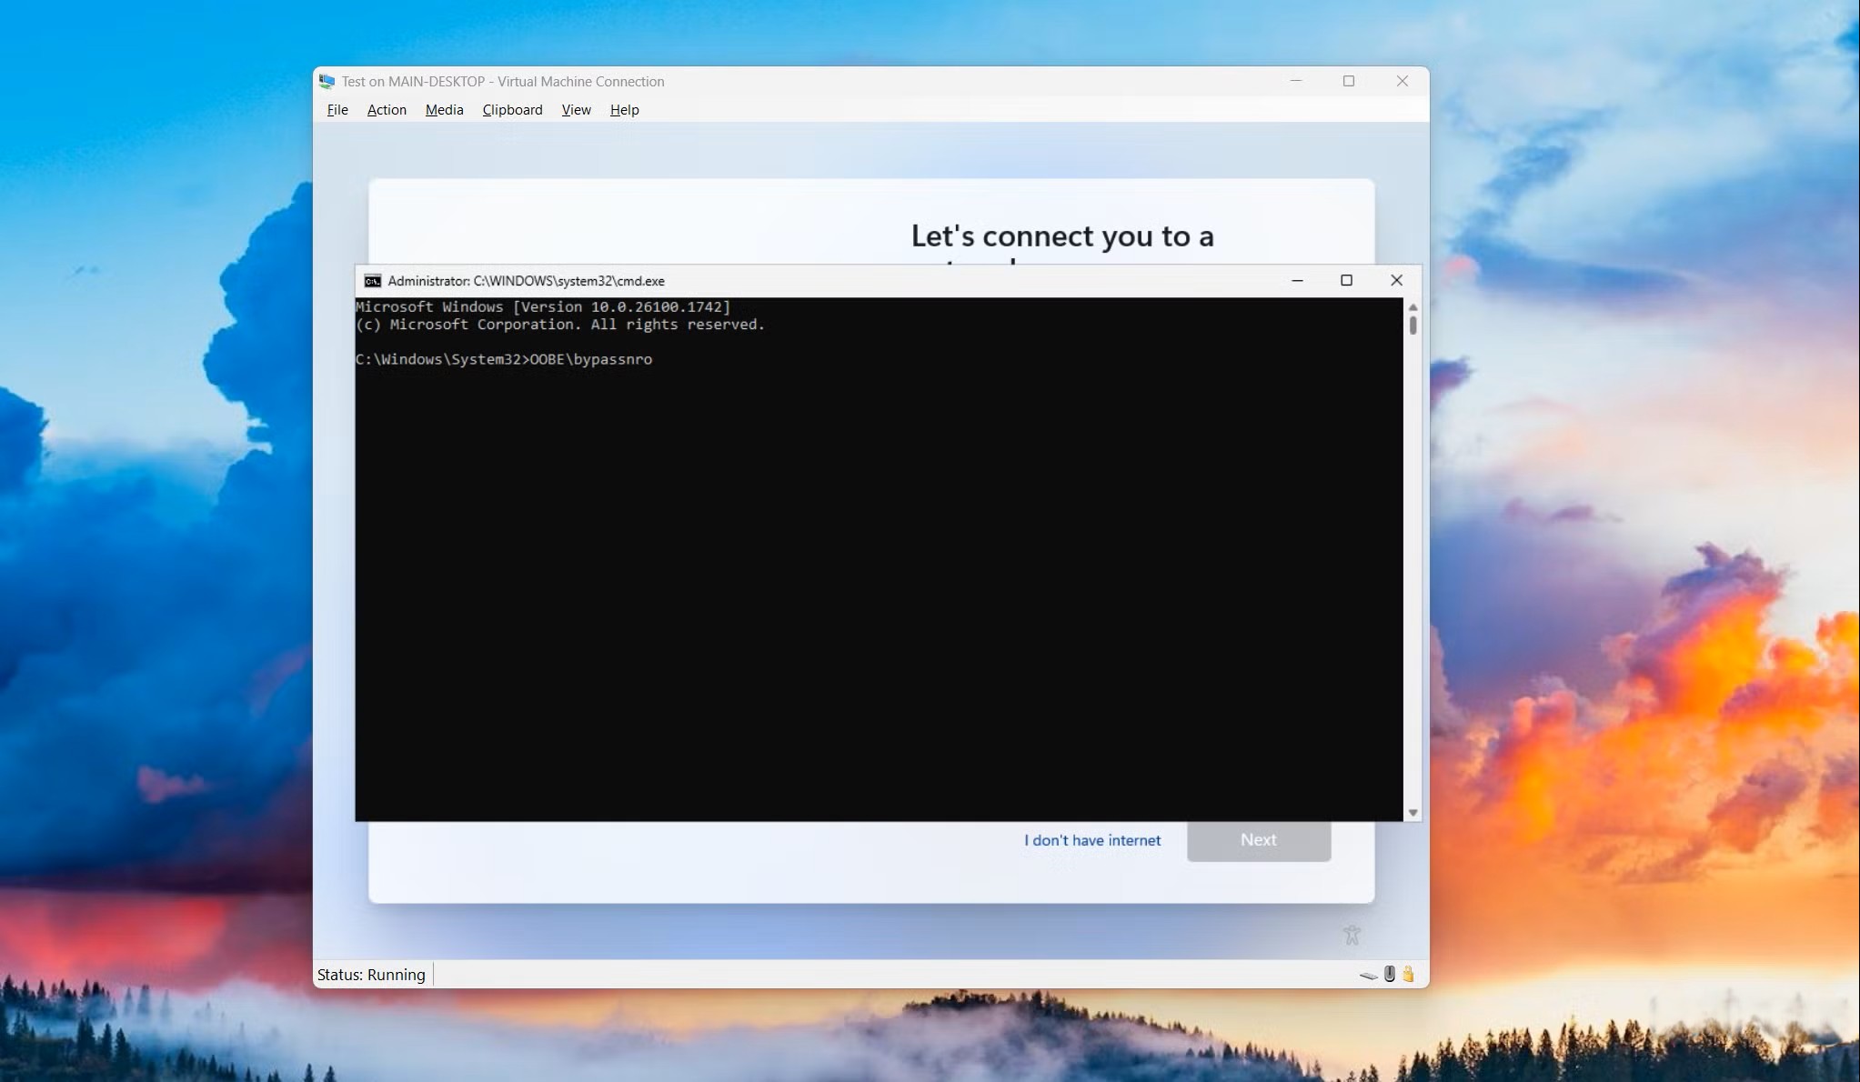This screenshot has height=1082, width=1860.
Task: Click the cmd scrollbar thumb
Action: pyautogui.click(x=1413, y=325)
